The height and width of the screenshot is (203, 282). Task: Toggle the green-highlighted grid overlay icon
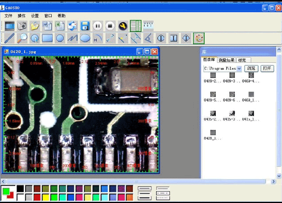[136, 26]
